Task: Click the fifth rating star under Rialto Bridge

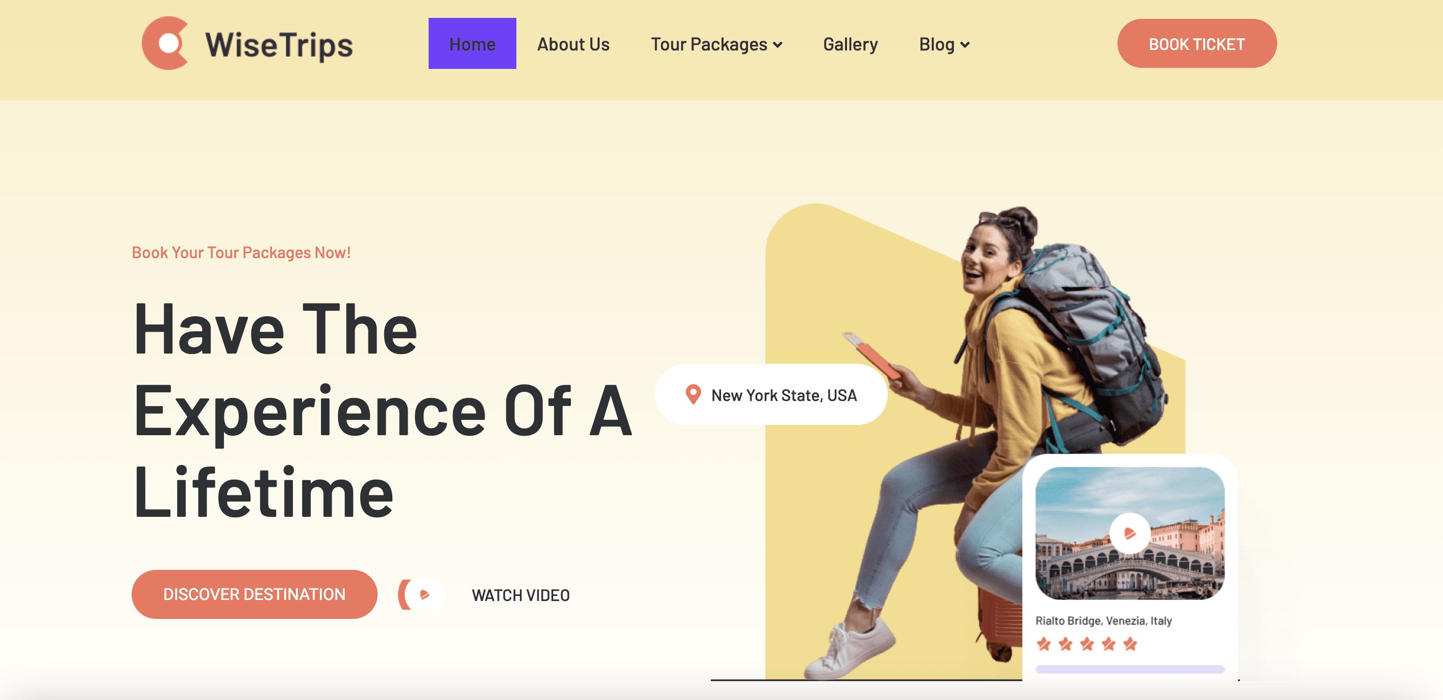Action: (x=1130, y=643)
